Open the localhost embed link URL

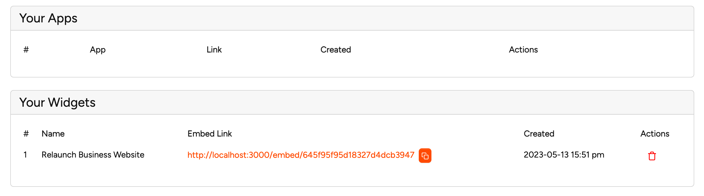[x=301, y=155]
